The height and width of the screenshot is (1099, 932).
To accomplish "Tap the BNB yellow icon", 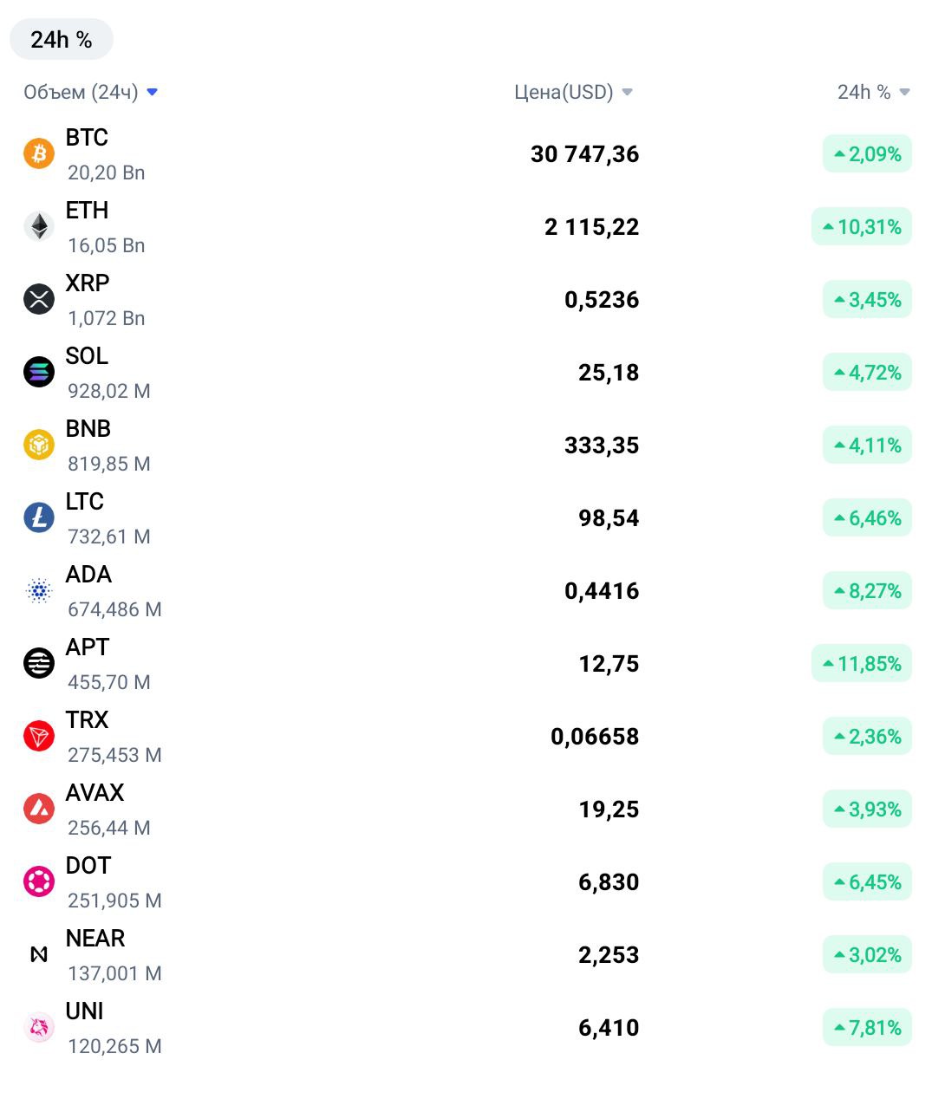I will coord(38,445).
